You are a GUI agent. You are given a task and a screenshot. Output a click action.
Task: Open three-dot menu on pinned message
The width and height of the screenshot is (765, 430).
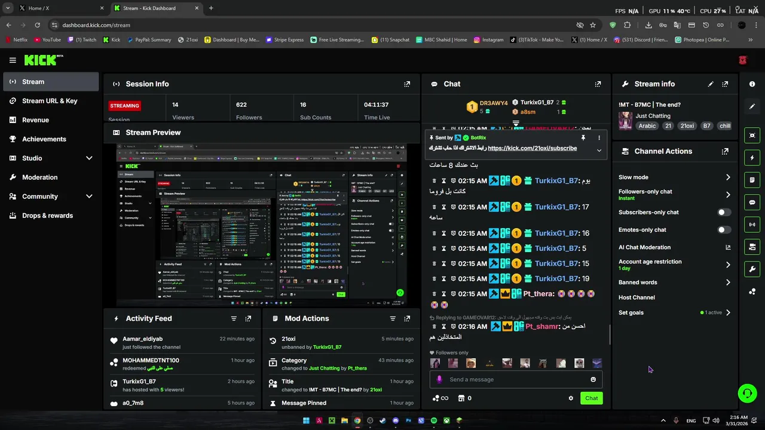pyautogui.click(x=599, y=138)
